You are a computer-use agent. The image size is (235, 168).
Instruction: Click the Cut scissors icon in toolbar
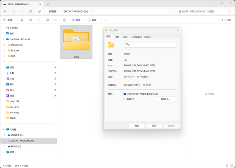pos(22,20)
